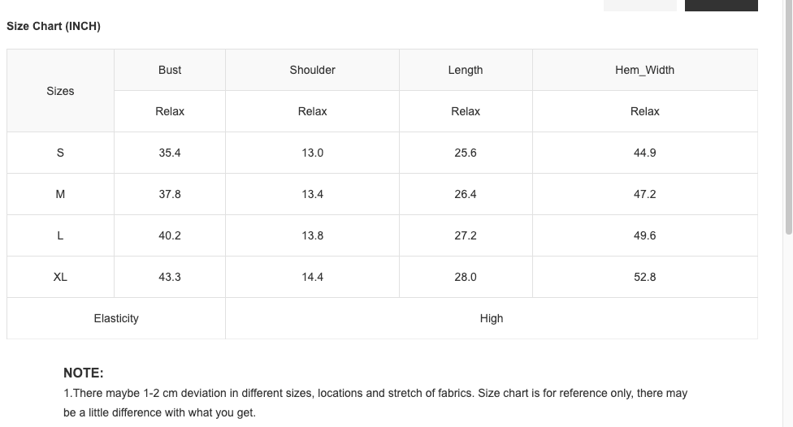Click the light gray button at the top

click(x=639, y=5)
